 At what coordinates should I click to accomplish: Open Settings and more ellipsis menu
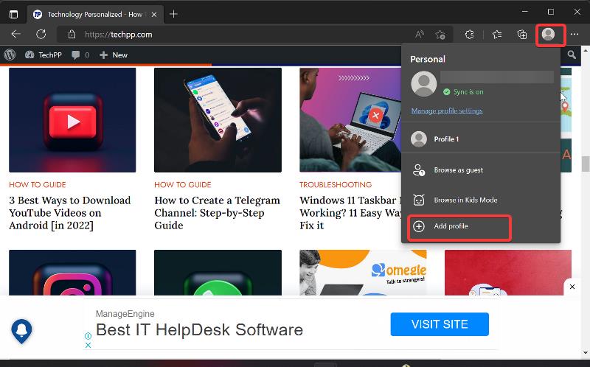[575, 35]
